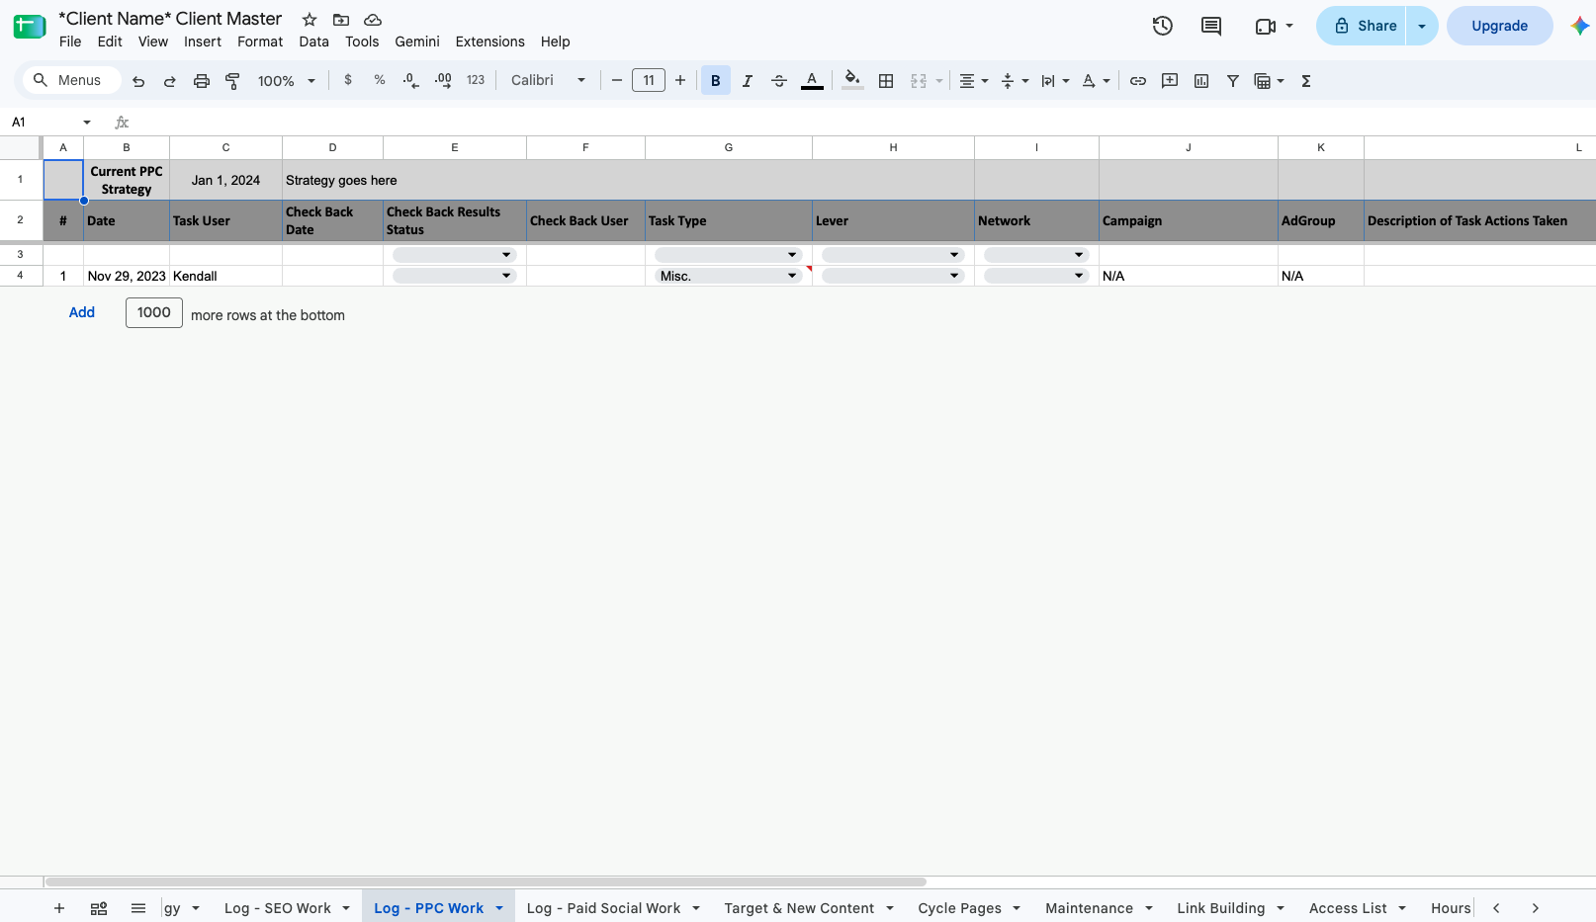Click the Share button
Viewport: 1596px width, 922px height.
pos(1362,26)
